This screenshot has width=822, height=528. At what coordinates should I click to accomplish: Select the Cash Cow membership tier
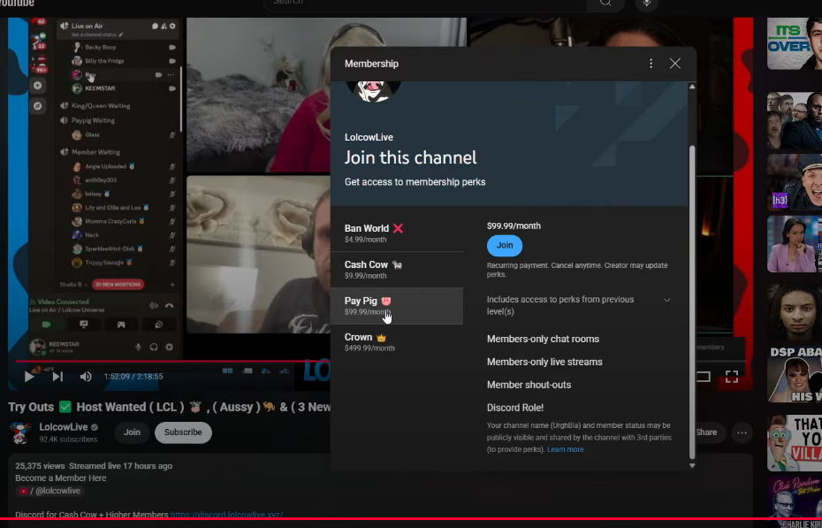click(397, 270)
